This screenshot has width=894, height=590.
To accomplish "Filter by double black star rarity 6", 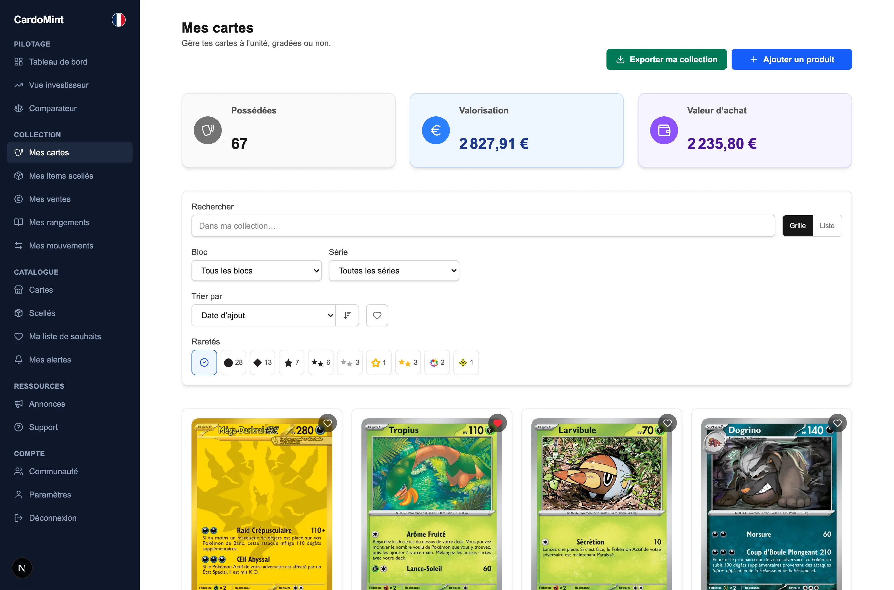I will [x=321, y=362].
